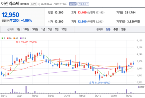Click the 최고 15,400 (03/25) marker
This screenshot has height=98, width=145.
26,42
